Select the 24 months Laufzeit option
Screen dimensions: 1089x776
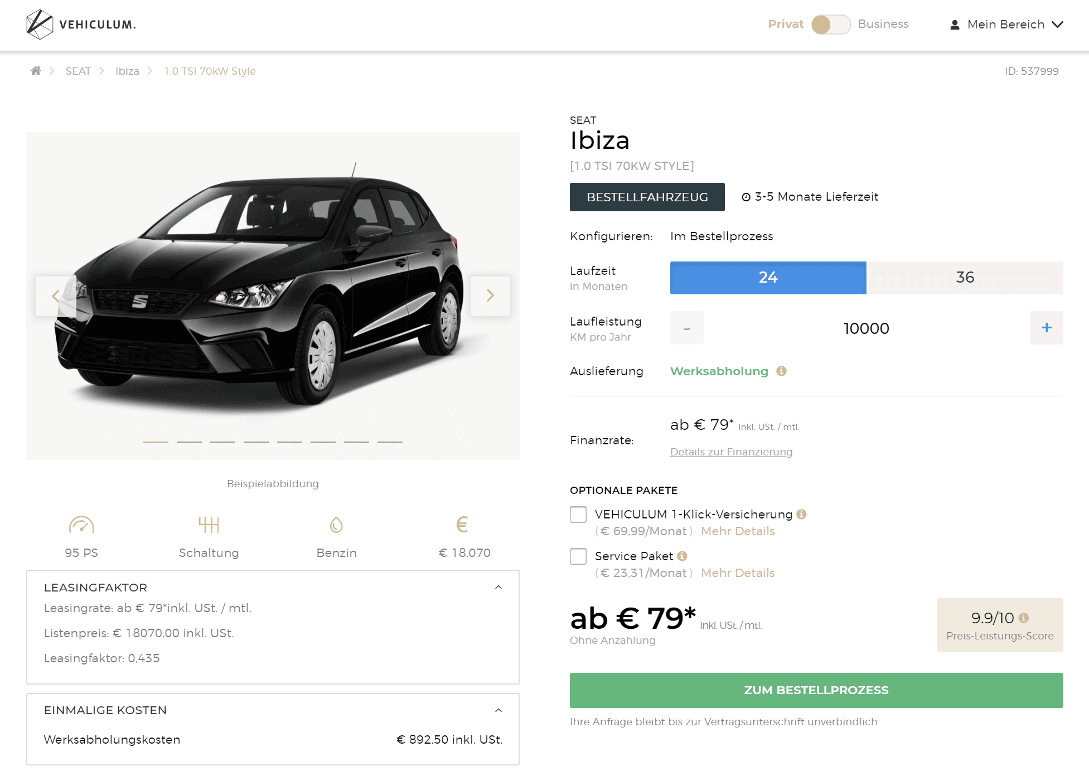pyautogui.click(x=768, y=278)
